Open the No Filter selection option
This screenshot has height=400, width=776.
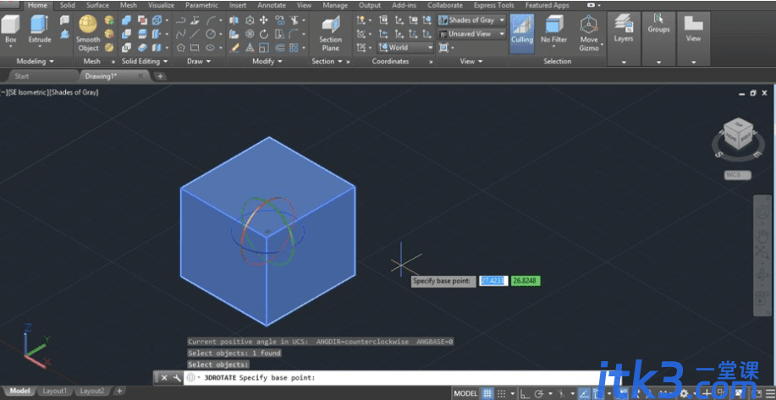553,31
